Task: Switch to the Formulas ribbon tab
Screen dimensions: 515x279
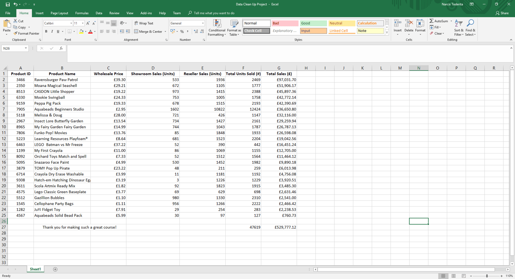Action: coord(82,13)
